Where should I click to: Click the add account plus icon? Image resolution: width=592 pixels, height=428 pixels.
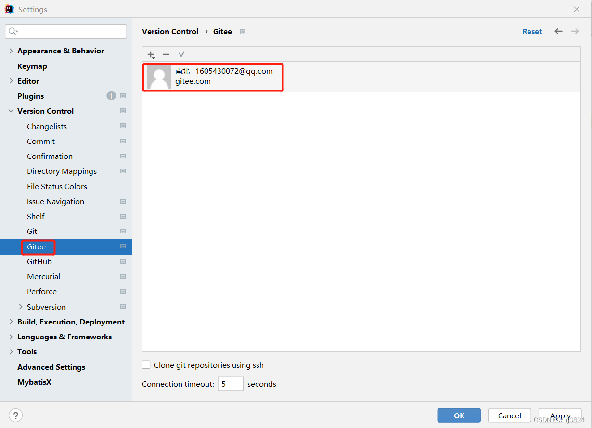[x=151, y=54]
